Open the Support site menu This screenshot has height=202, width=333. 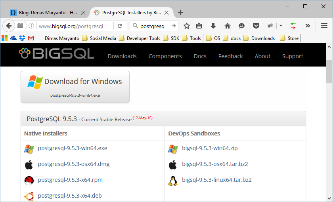[x=293, y=56]
